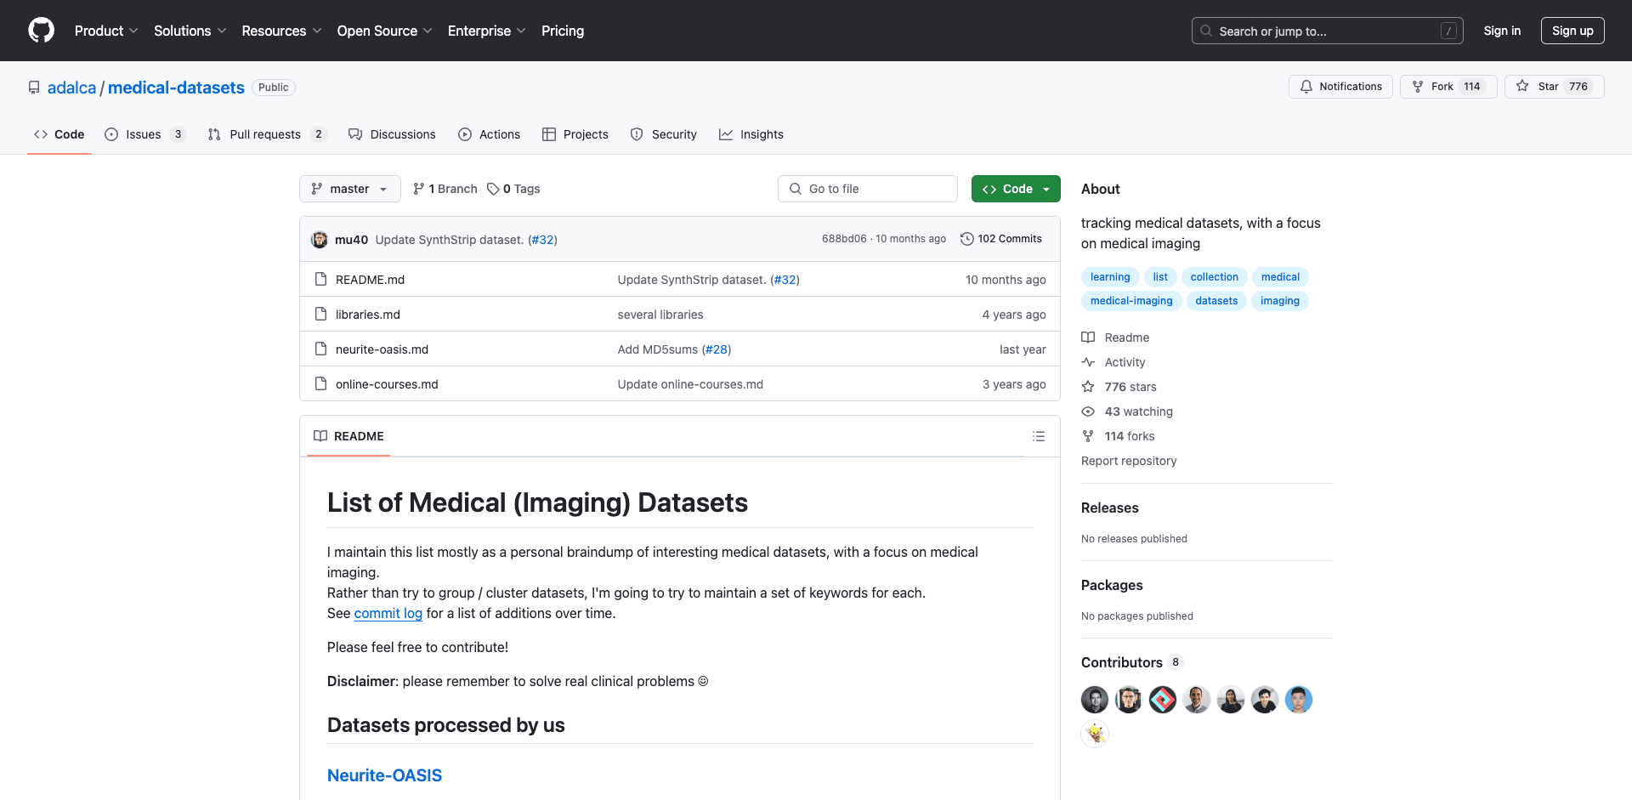1632x800 pixels.
Task: Click the online-courses.md file icon
Action: pyautogui.click(x=320, y=383)
